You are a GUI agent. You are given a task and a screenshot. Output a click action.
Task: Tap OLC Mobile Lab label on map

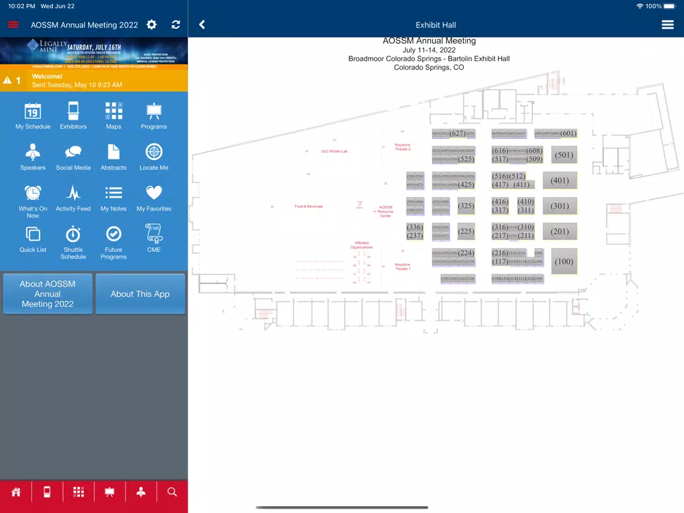(334, 151)
